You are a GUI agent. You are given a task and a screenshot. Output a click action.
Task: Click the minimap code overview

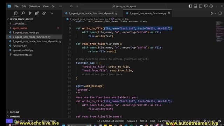219,31
